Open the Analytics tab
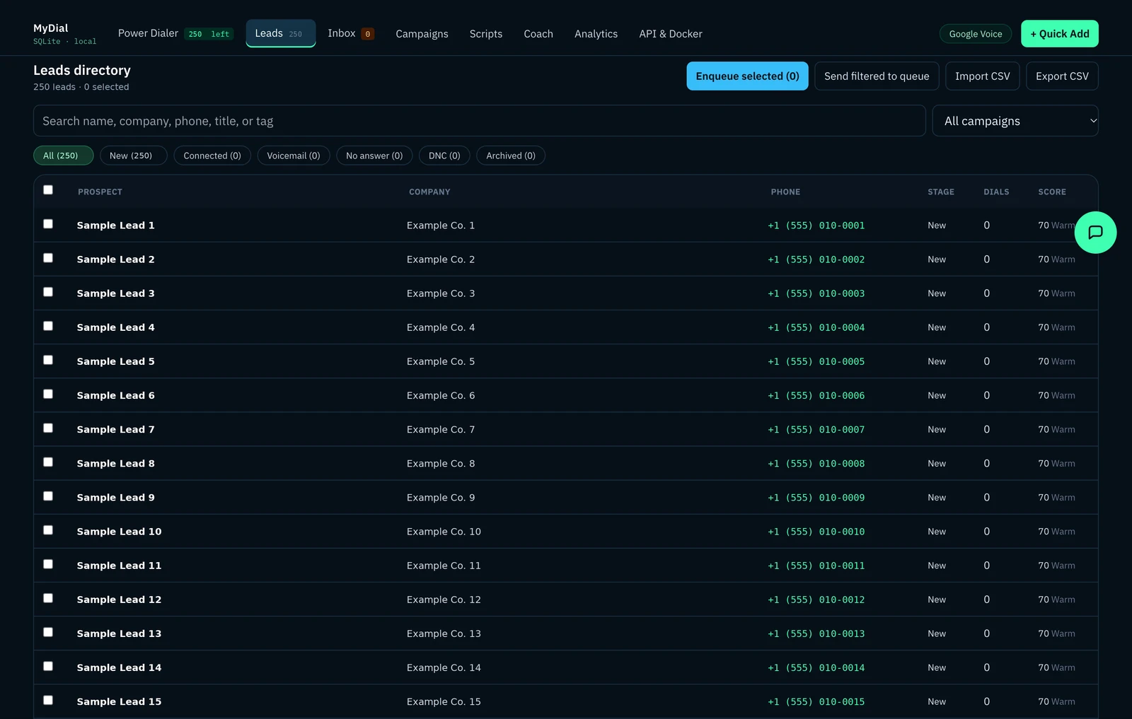Viewport: 1132px width, 719px height. coord(596,34)
